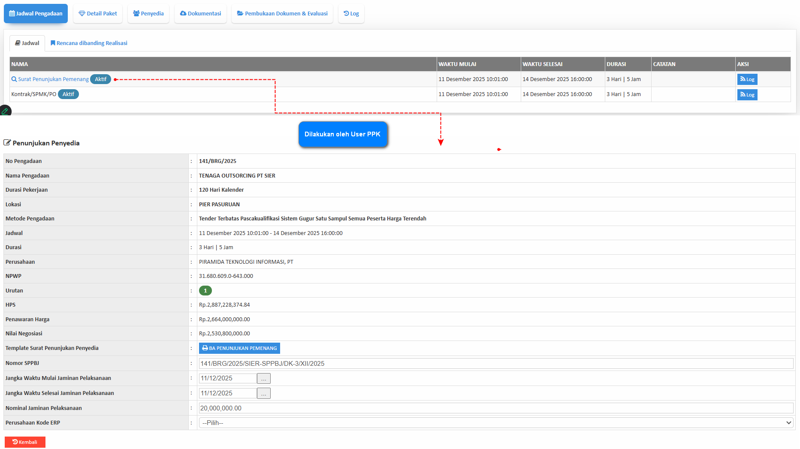Open the Detail Paket tab
The height and width of the screenshot is (449, 800).
(98, 14)
